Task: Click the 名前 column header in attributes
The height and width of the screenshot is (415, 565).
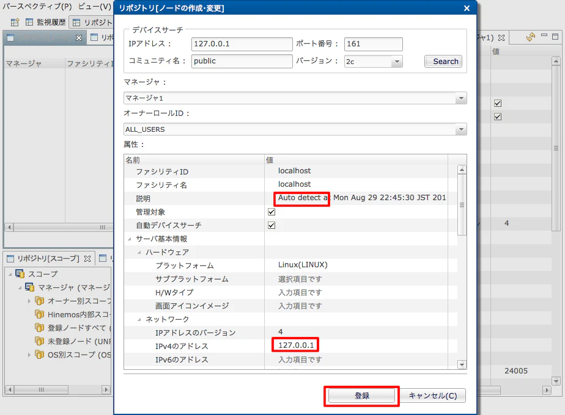Action: [194, 160]
